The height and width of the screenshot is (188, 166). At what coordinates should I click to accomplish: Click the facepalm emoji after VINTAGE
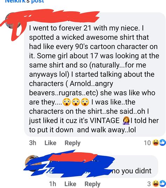126,121
